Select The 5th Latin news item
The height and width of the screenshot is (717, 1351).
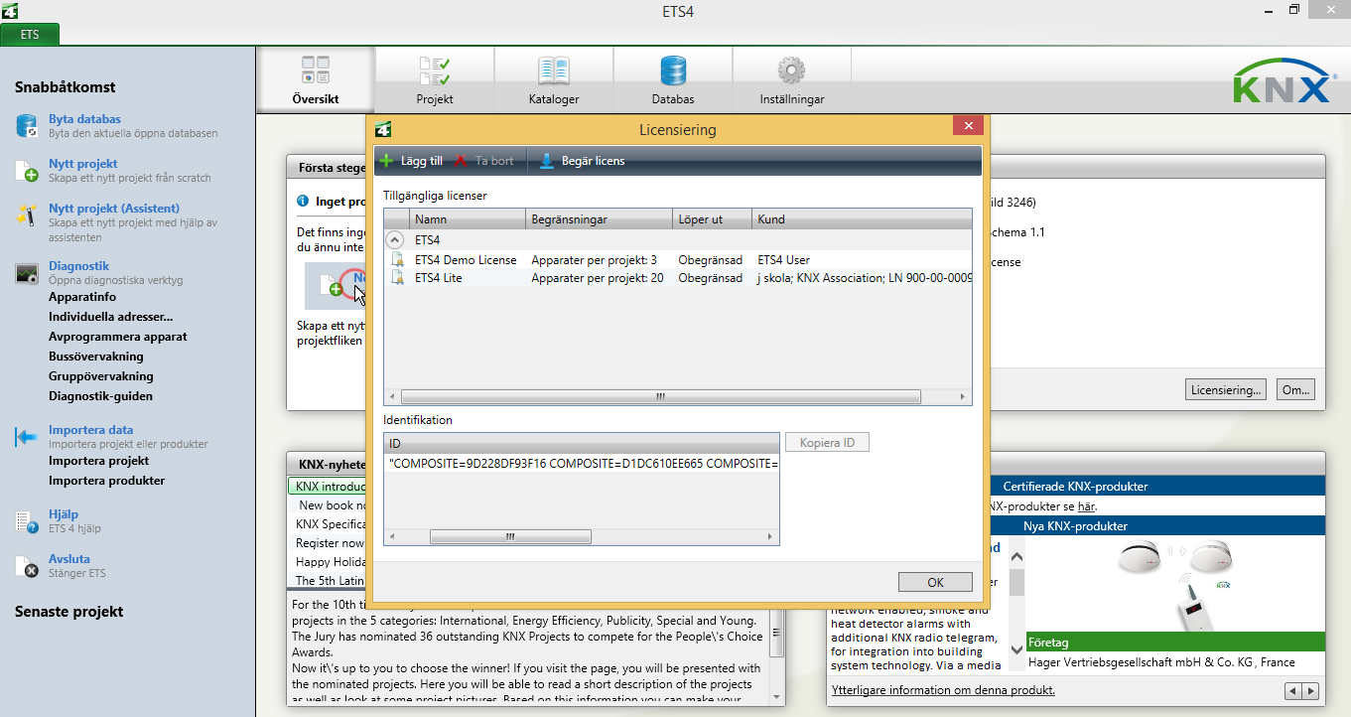[x=329, y=581]
